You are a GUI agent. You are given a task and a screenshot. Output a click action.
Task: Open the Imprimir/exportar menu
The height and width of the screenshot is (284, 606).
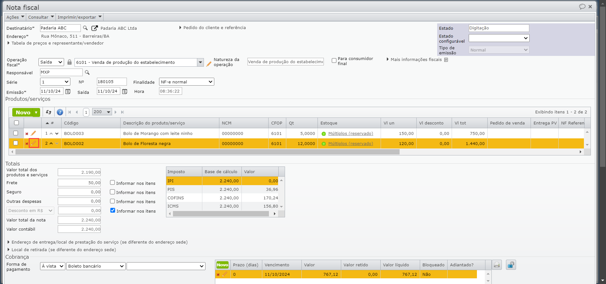pos(80,17)
